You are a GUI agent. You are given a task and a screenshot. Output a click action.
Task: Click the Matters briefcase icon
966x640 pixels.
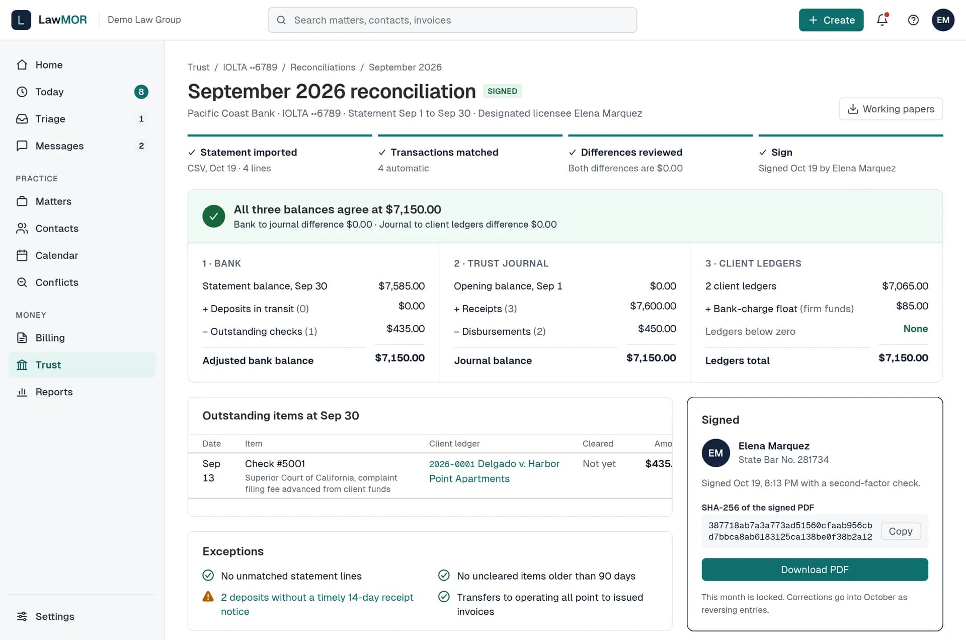click(22, 201)
